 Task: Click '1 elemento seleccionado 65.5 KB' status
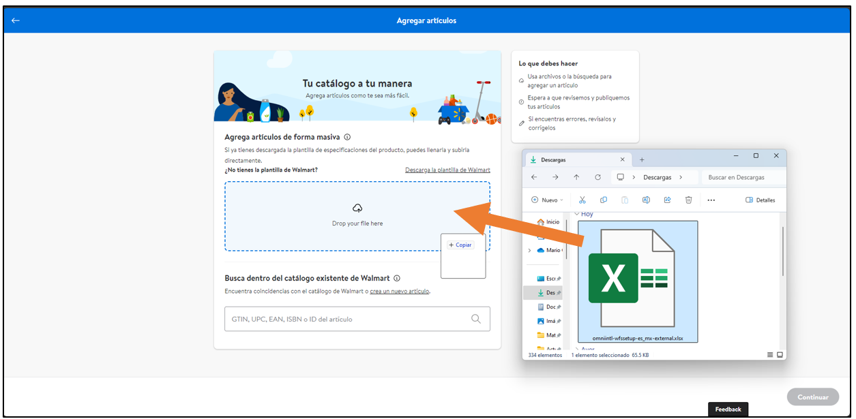[610, 355]
